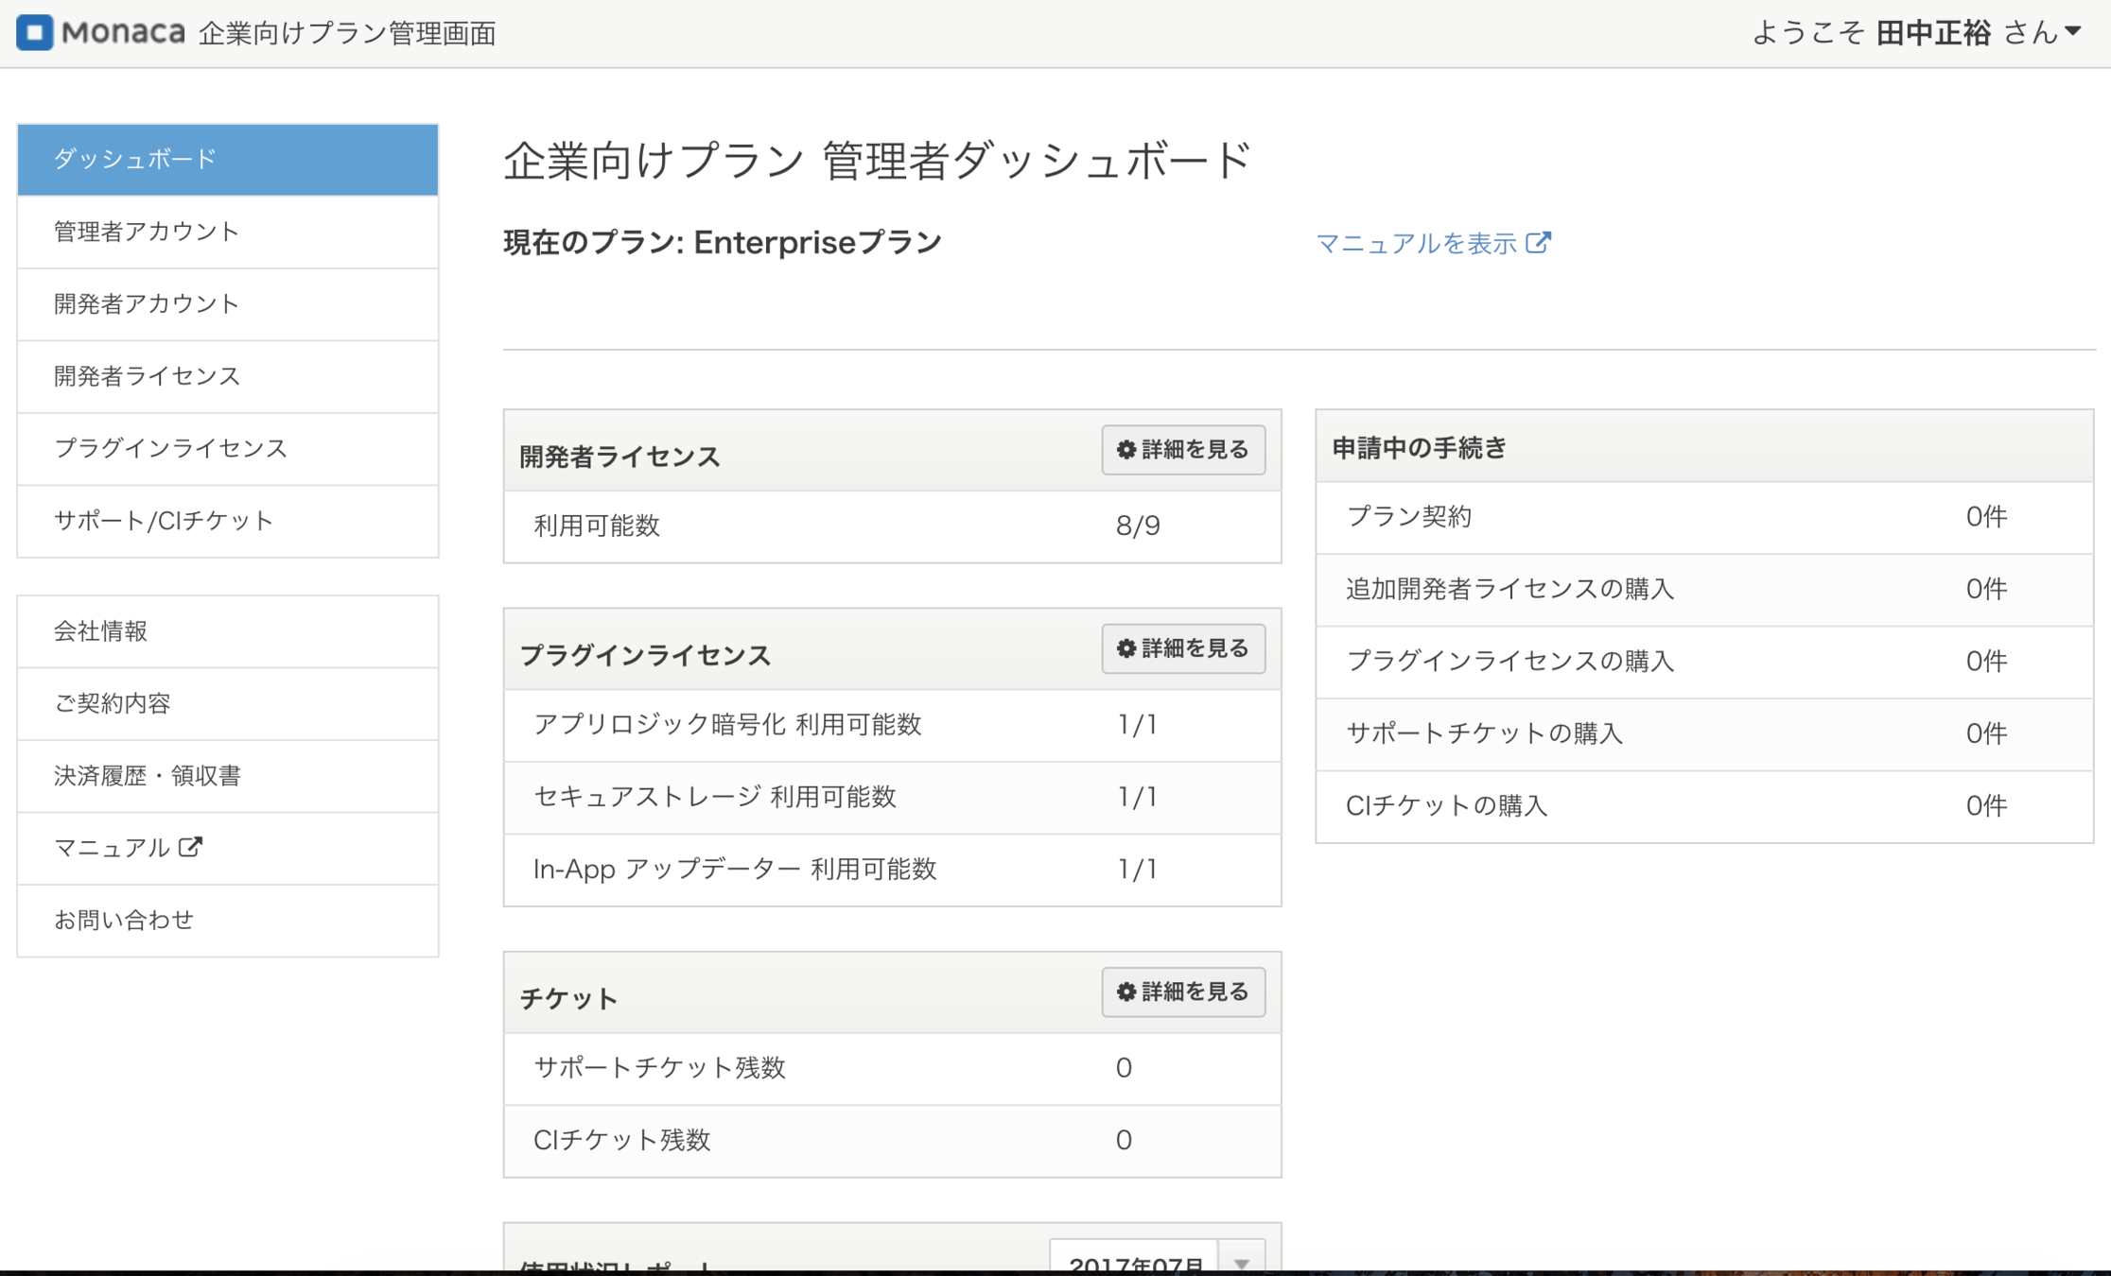Click gear icon in プラグインライセンス panel
The height and width of the screenshot is (1276, 2111).
coord(1125,648)
